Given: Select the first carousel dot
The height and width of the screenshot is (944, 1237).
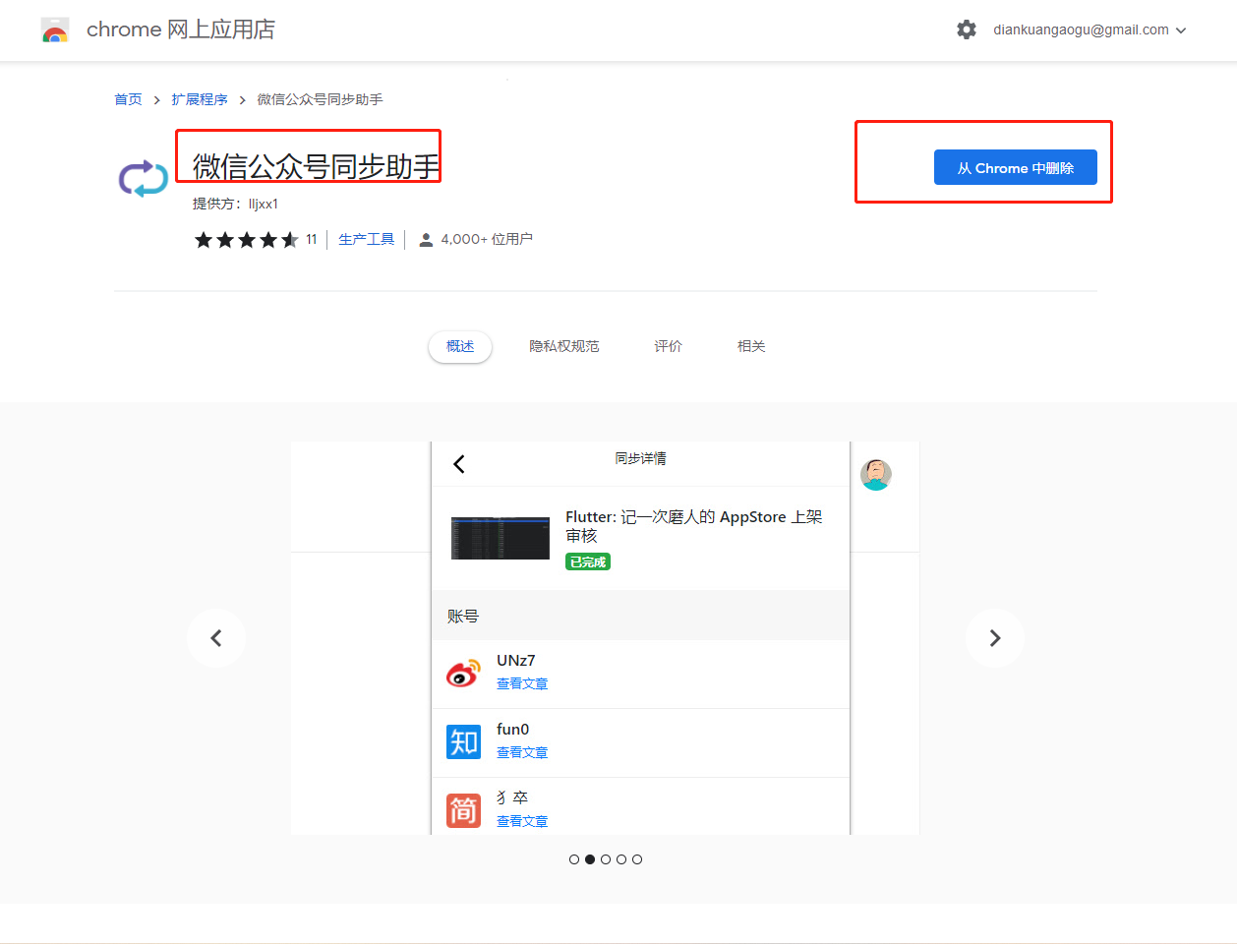Looking at the screenshot, I should point(574,859).
